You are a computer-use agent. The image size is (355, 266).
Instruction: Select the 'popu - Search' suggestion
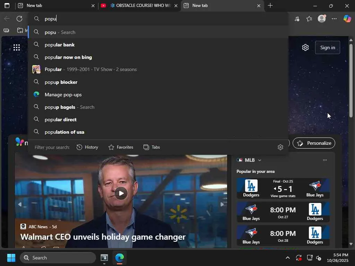pyautogui.click(x=158, y=32)
